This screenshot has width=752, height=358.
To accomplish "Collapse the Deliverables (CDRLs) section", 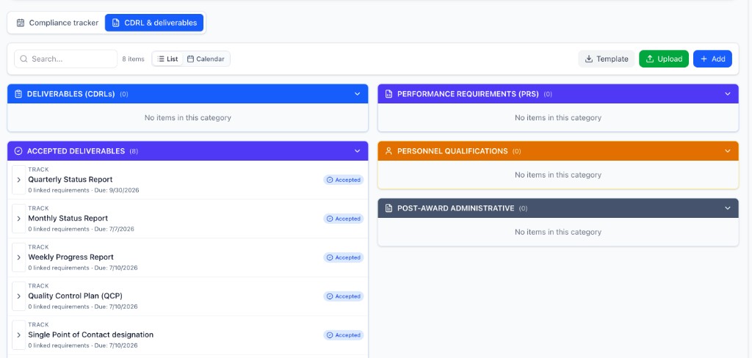I will pyautogui.click(x=357, y=94).
